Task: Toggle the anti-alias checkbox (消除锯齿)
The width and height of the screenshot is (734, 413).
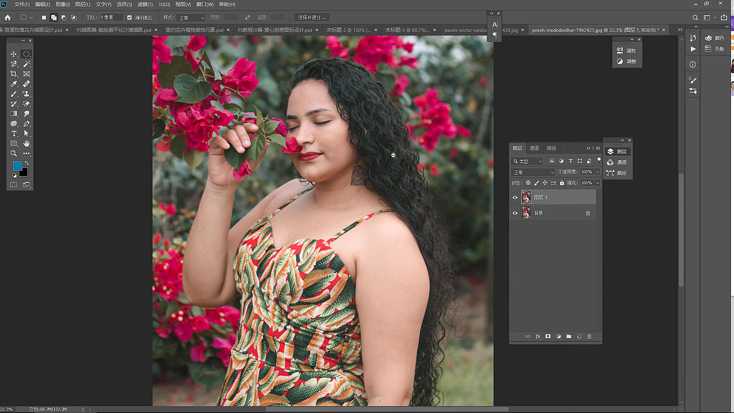Action: coord(130,18)
